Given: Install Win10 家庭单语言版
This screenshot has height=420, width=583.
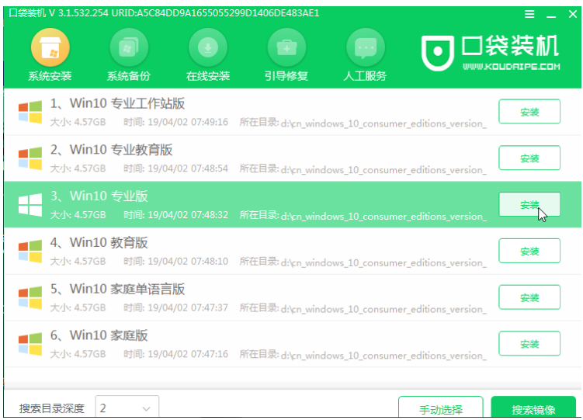Looking at the screenshot, I should tap(529, 297).
